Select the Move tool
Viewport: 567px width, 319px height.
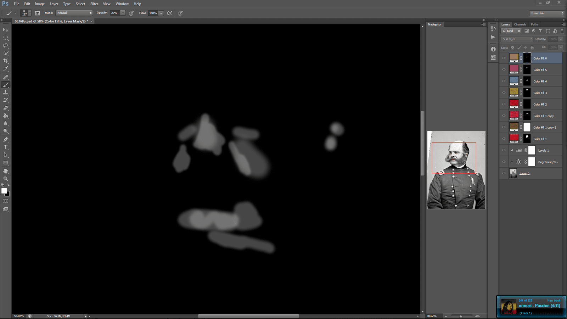6,30
